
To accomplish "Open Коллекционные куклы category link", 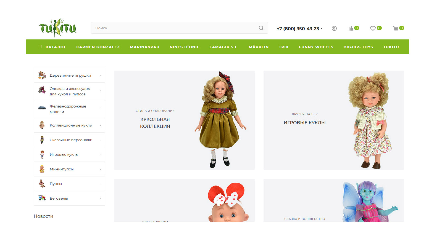I will click(71, 125).
